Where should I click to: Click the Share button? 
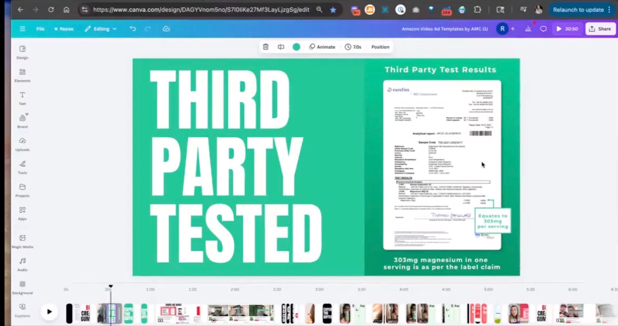click(x=600, y=29)
